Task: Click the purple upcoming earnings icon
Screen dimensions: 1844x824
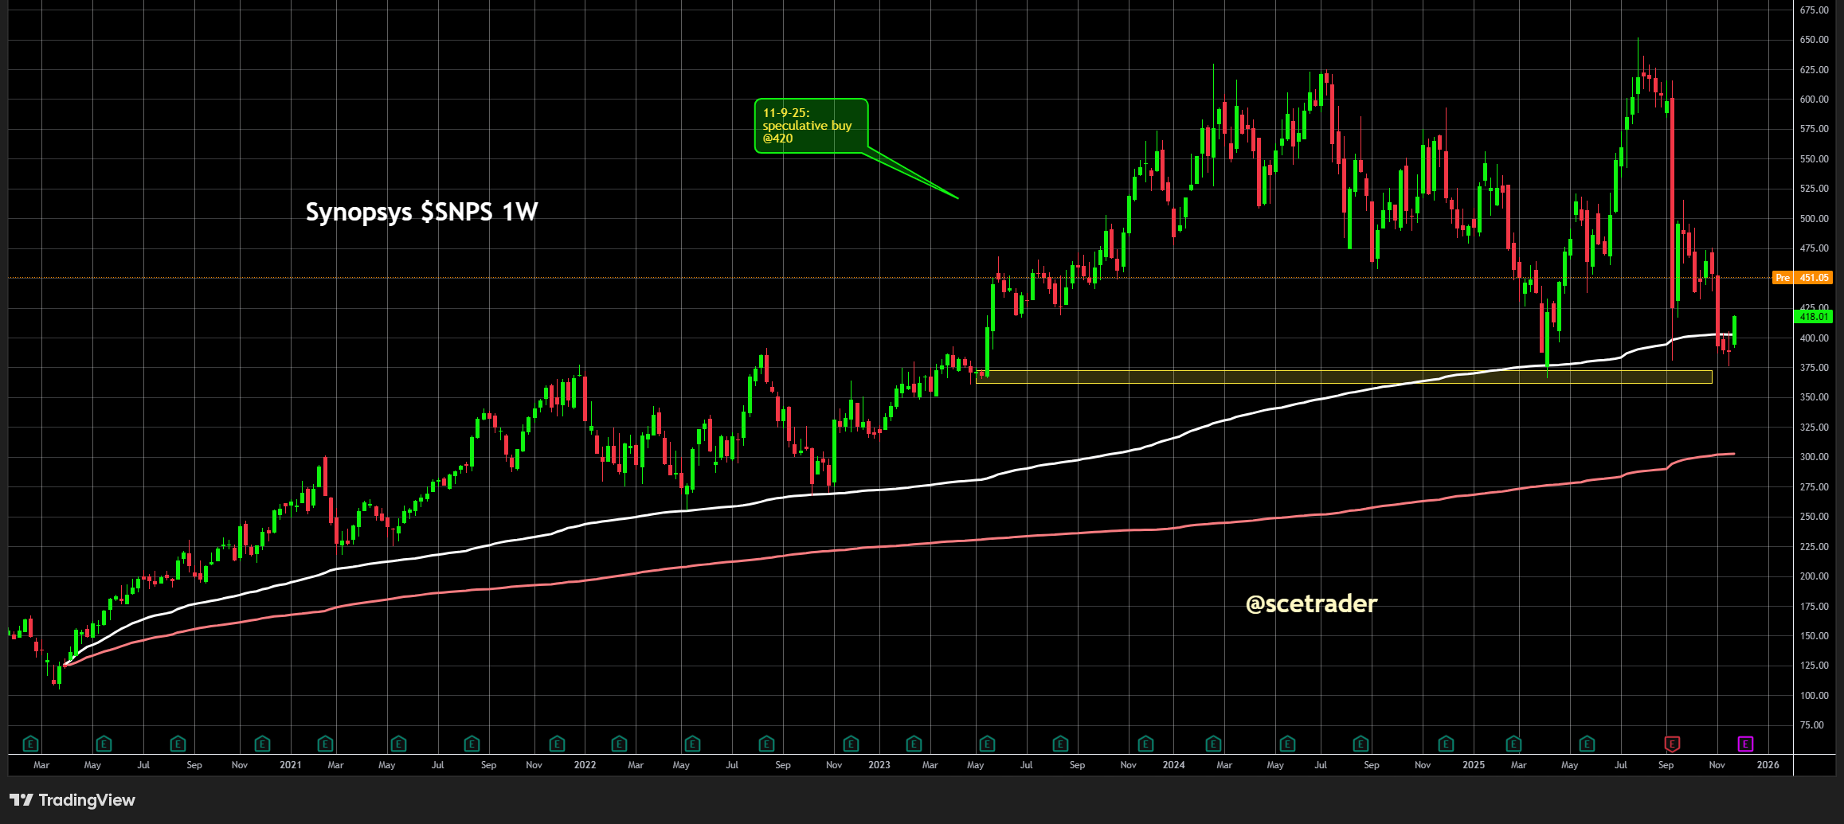Action: coord(1745,744)
